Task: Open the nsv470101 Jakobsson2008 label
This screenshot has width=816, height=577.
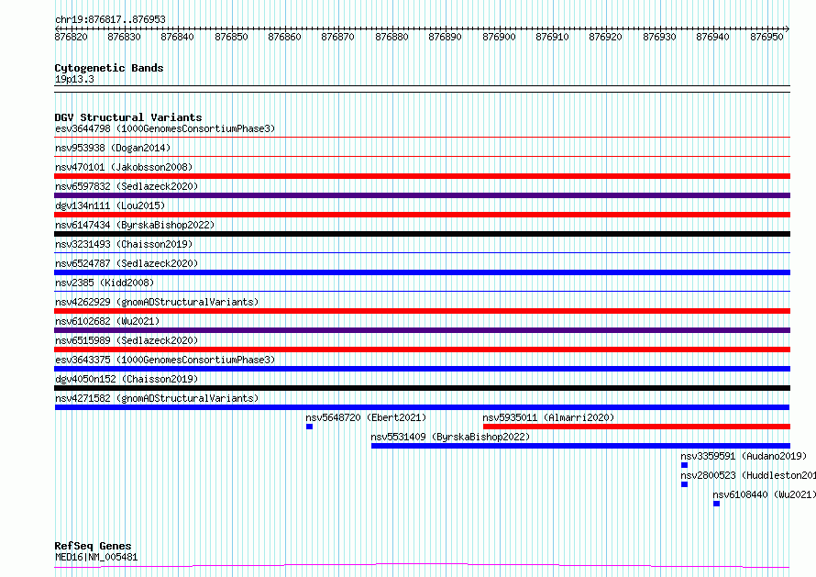Action: pyautogui.click(x=124, y=167)
